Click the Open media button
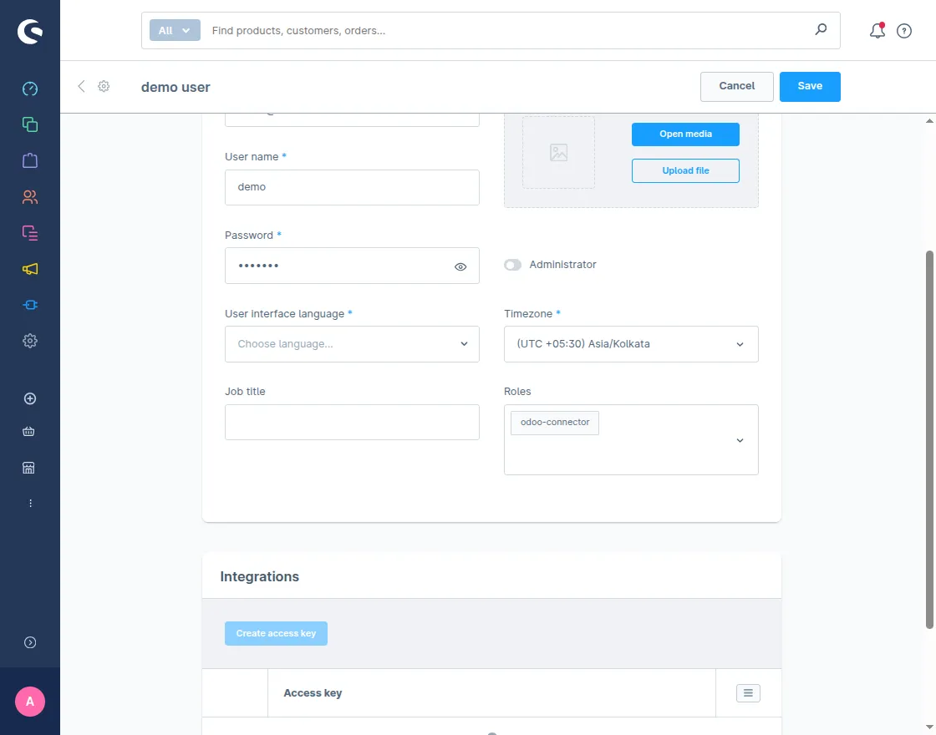 coord(685,134)
